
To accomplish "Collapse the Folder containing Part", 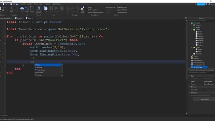I will 192,47.
